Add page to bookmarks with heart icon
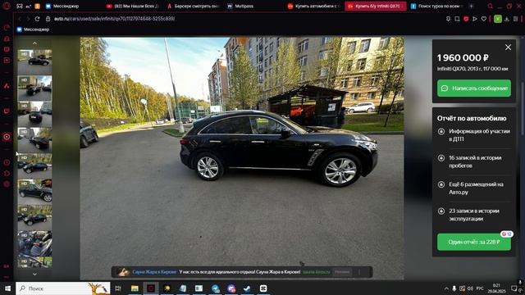Viewport: 525px width, 295px height. tap(484, 19)
